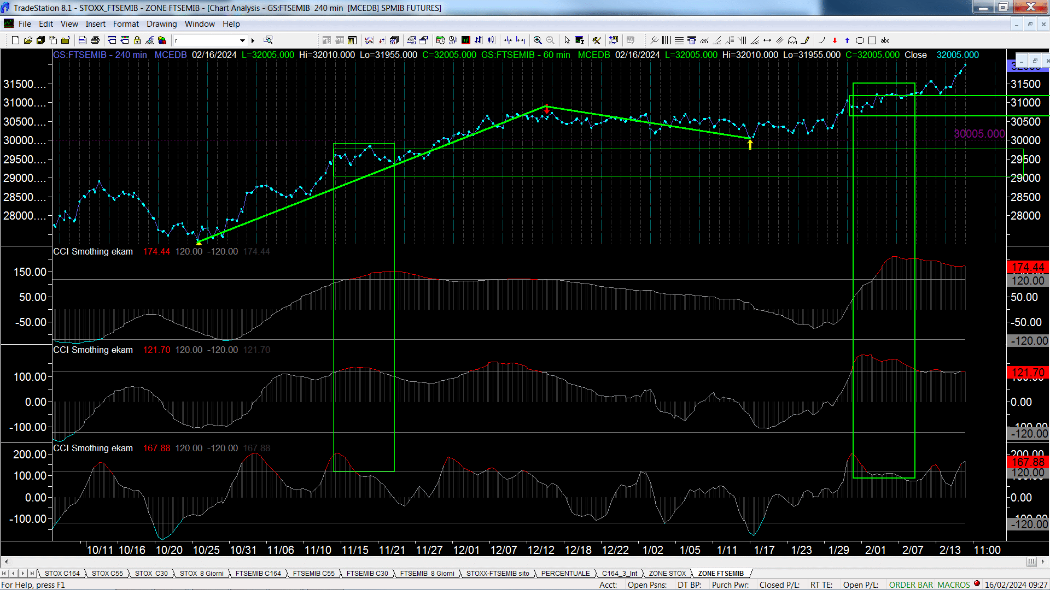Click the first-tab scroll button
This screenshot has height=590, width=1050.
(4, 573)
